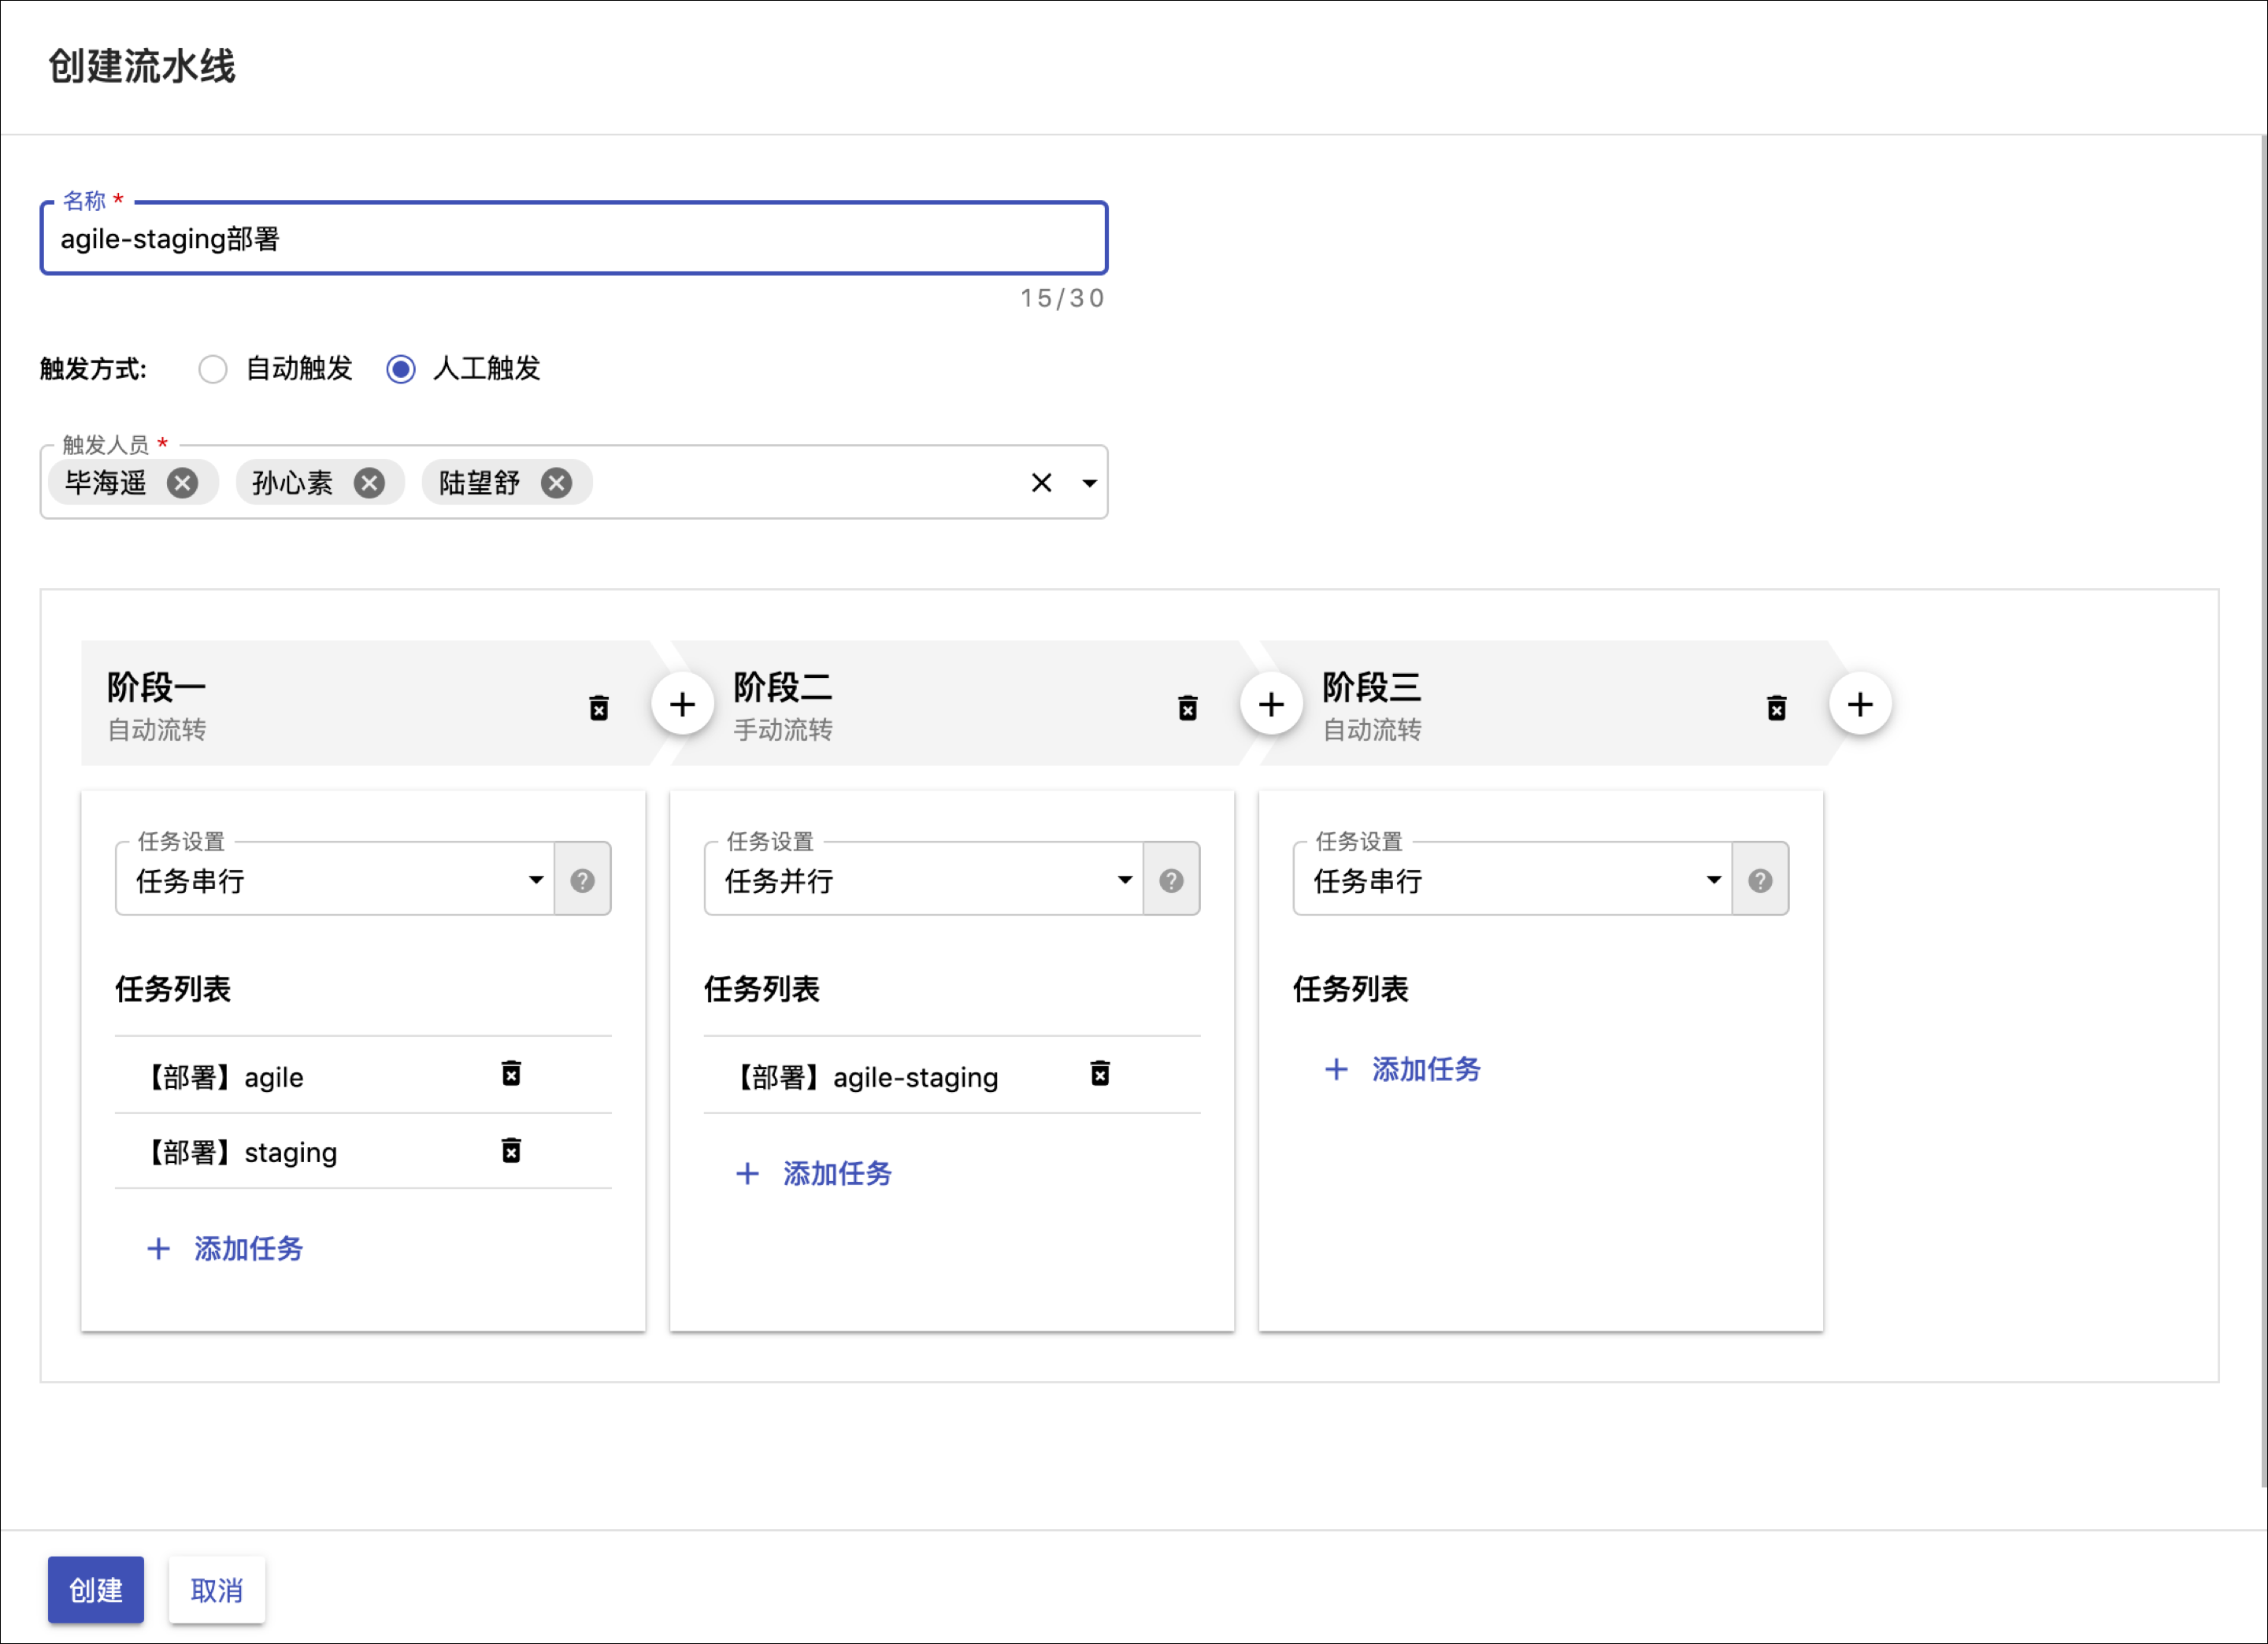Click 添加任务 in 阶段一
2268x1644 pixels.
coord(226,1249)
